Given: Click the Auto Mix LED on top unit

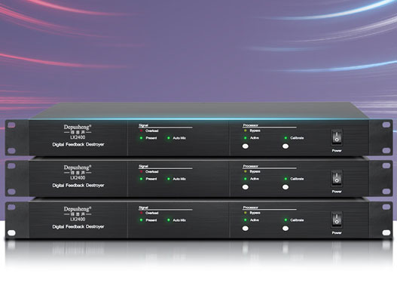Looking at the screenshot, I should [x=169, y=138].
